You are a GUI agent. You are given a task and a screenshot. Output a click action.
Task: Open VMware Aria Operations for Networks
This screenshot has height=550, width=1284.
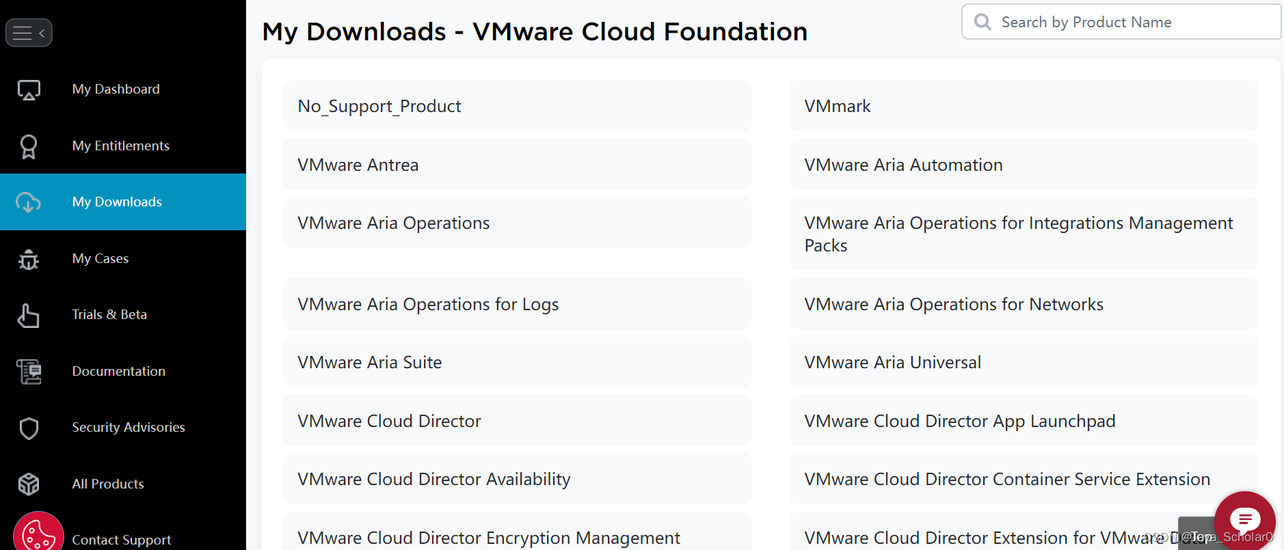(x=1024, y=304)
